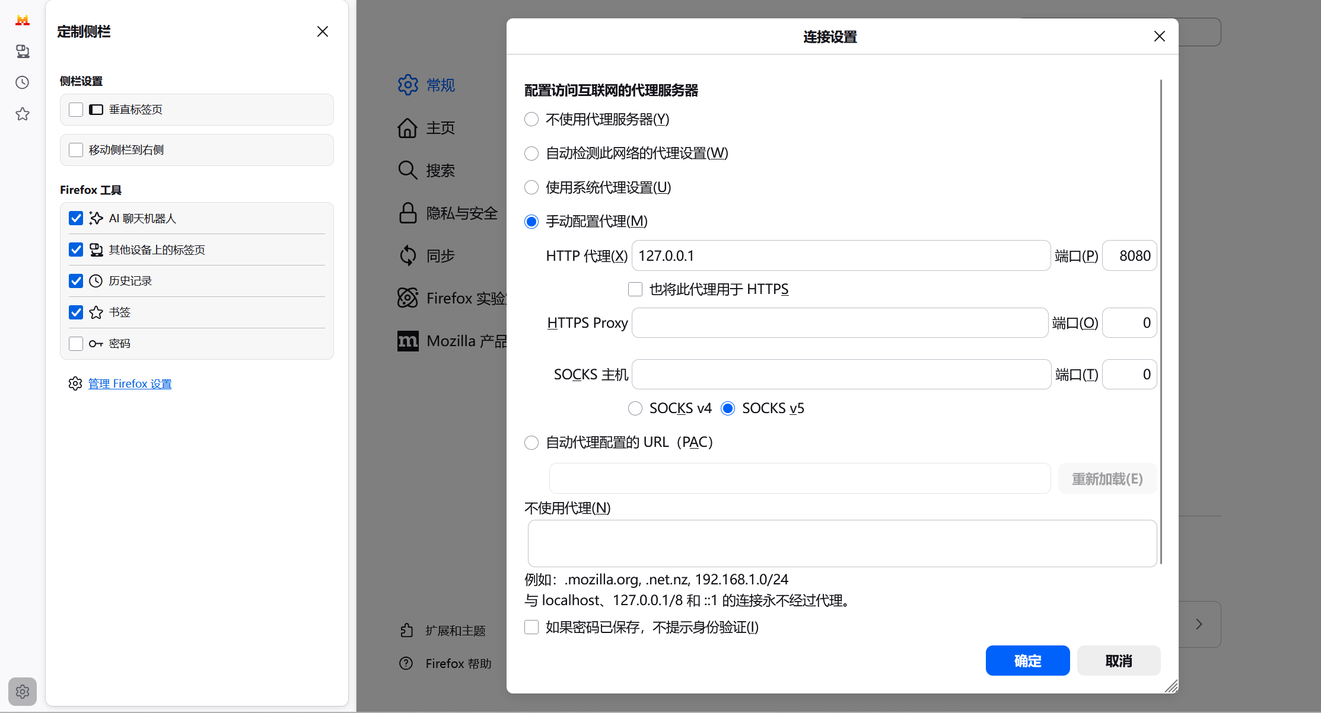Open 扩展和主题 extensions entry

pos(455,631)
